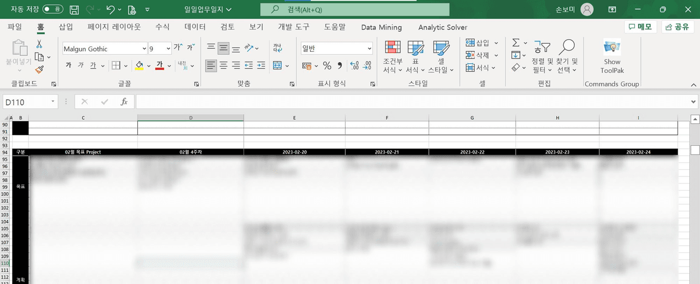
Task: Toggle center horizontal alignment
Action: coord(224,66)
